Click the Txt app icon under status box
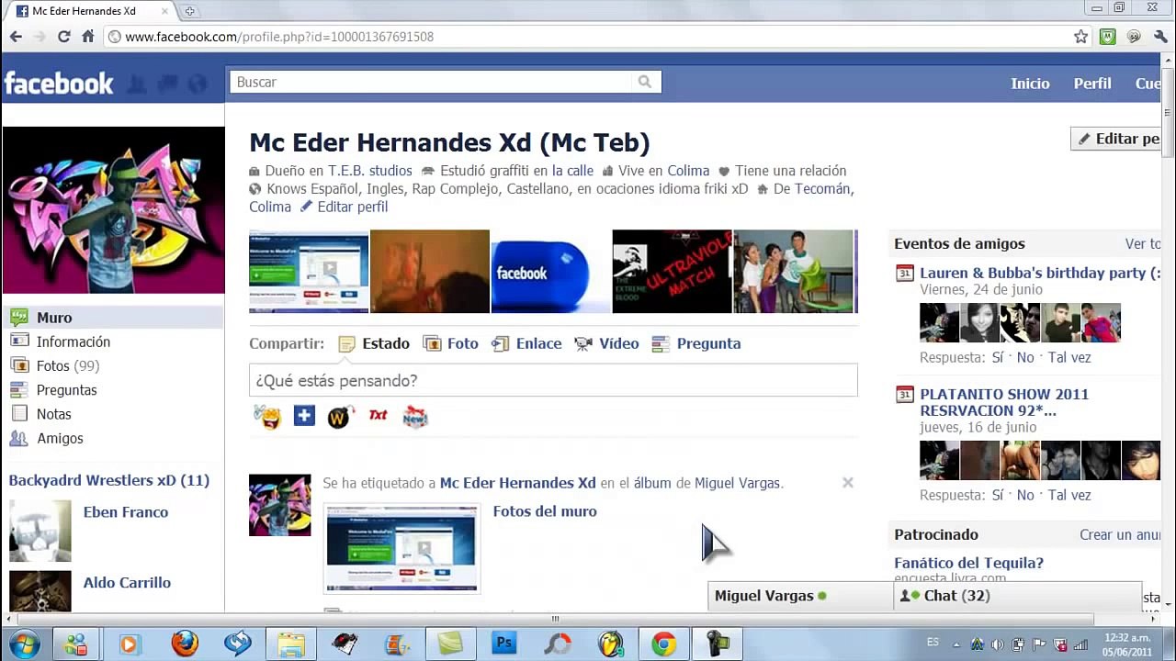This screenshot has height=661, width=1176. pos(378,416)
